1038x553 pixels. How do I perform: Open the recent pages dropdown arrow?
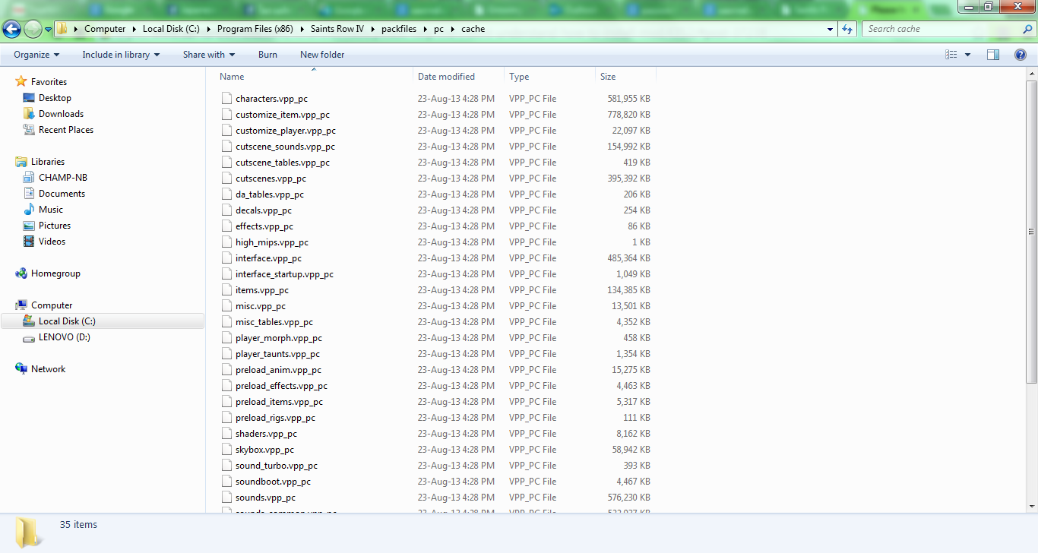click(48, 30)
